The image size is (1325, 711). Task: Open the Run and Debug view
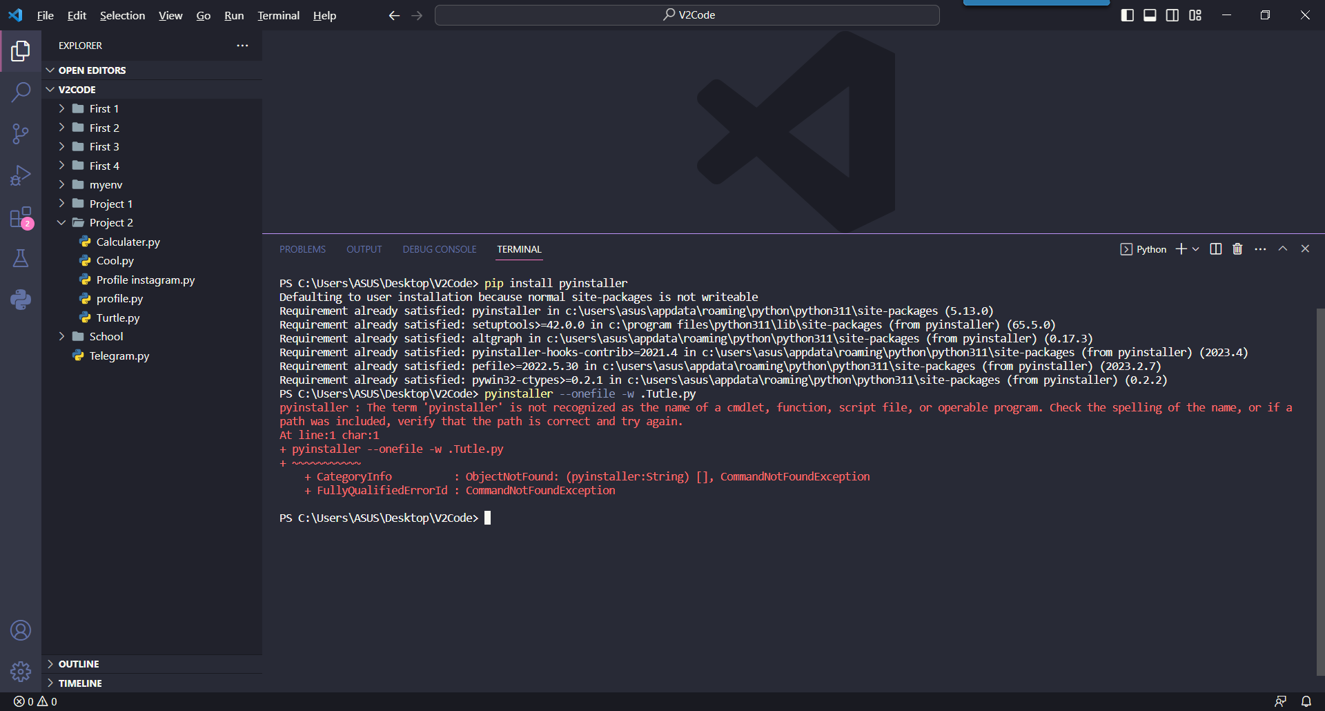tap(21, 175)
